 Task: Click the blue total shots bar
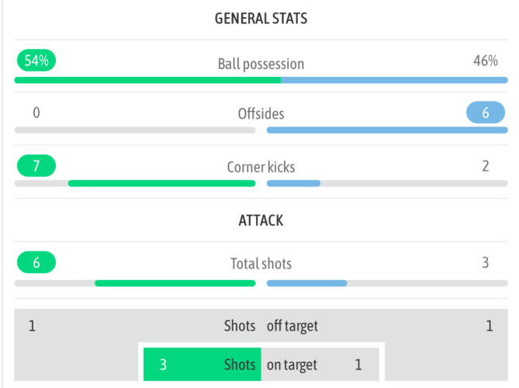click(306, 283)
